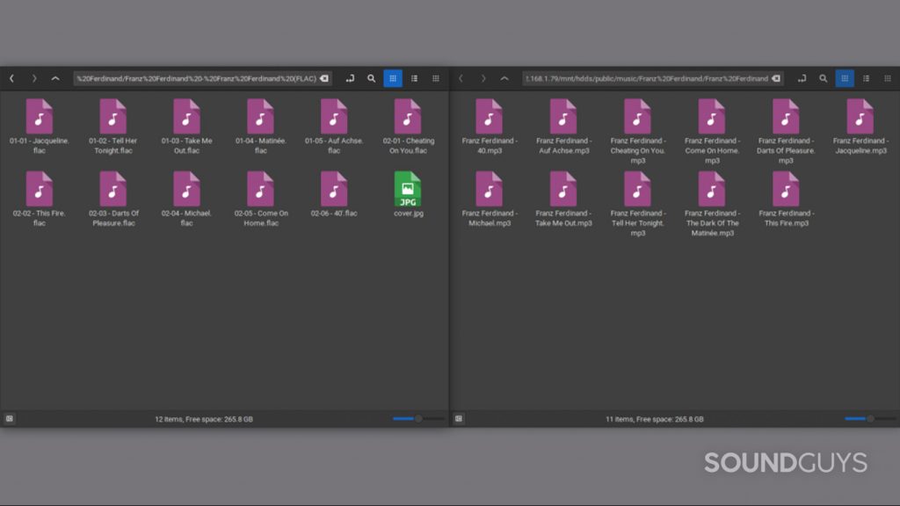Go up a directory in the MP3 window

[504, 78]
